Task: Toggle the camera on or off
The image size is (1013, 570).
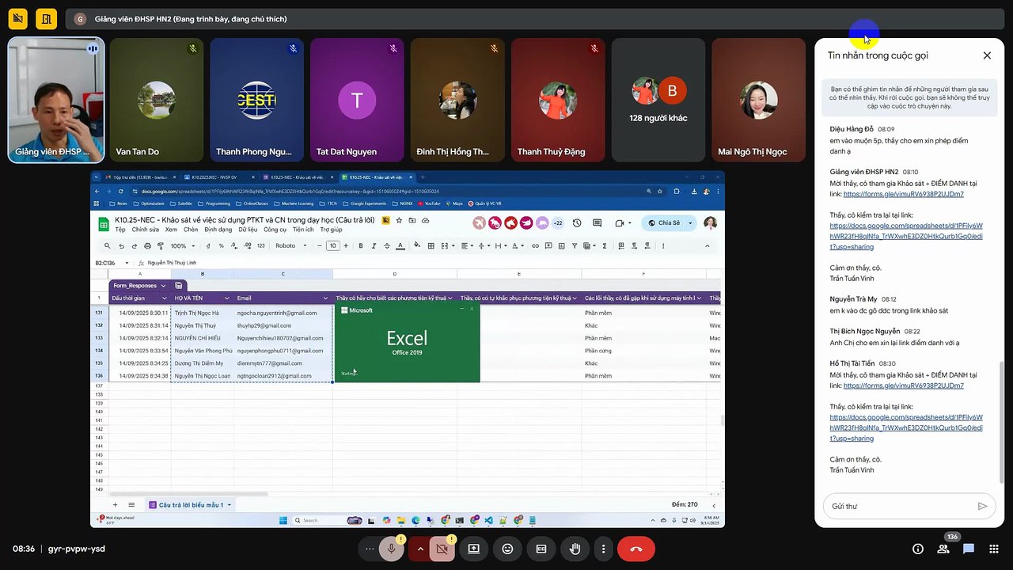Action: (x=442, y=549)
